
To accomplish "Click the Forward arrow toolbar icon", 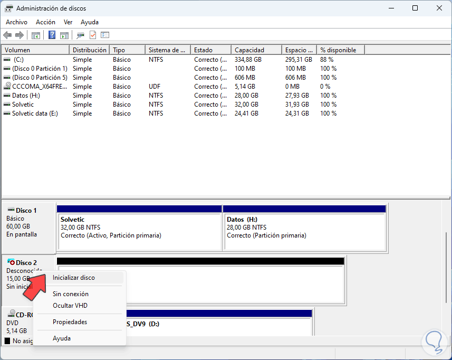I will [x=20, y=35].
